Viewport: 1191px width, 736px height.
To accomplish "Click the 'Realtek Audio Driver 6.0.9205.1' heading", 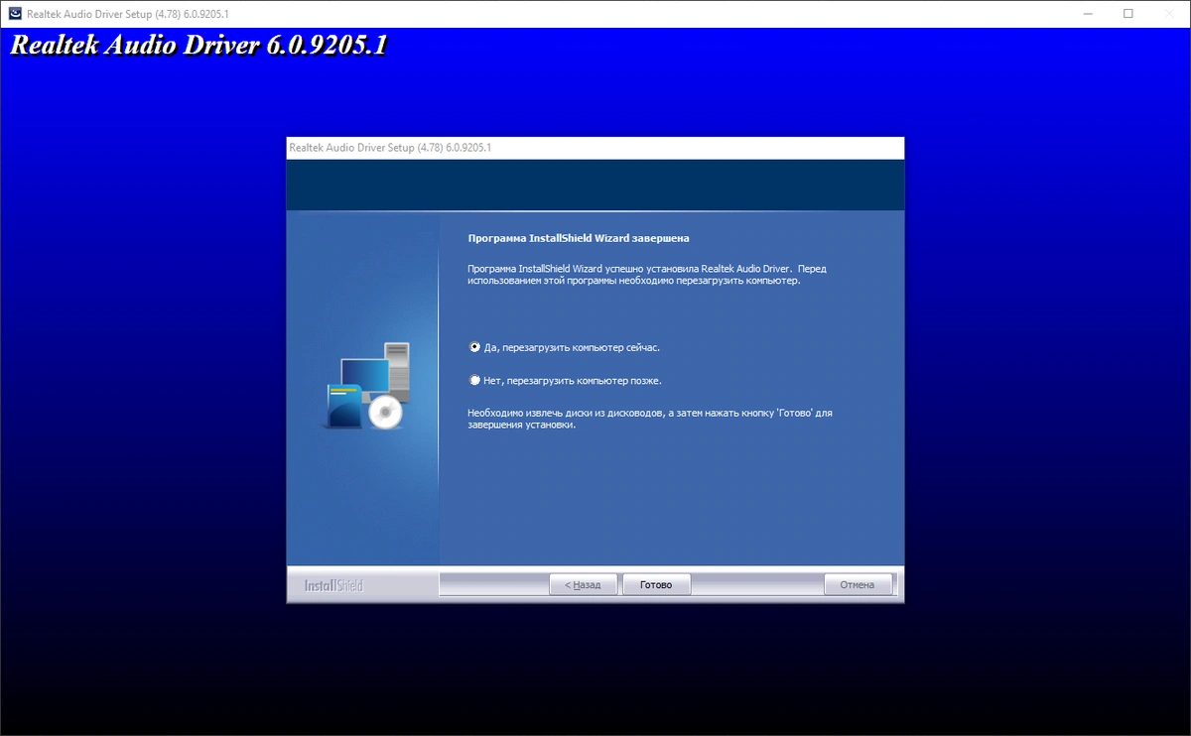I will 198,46.
